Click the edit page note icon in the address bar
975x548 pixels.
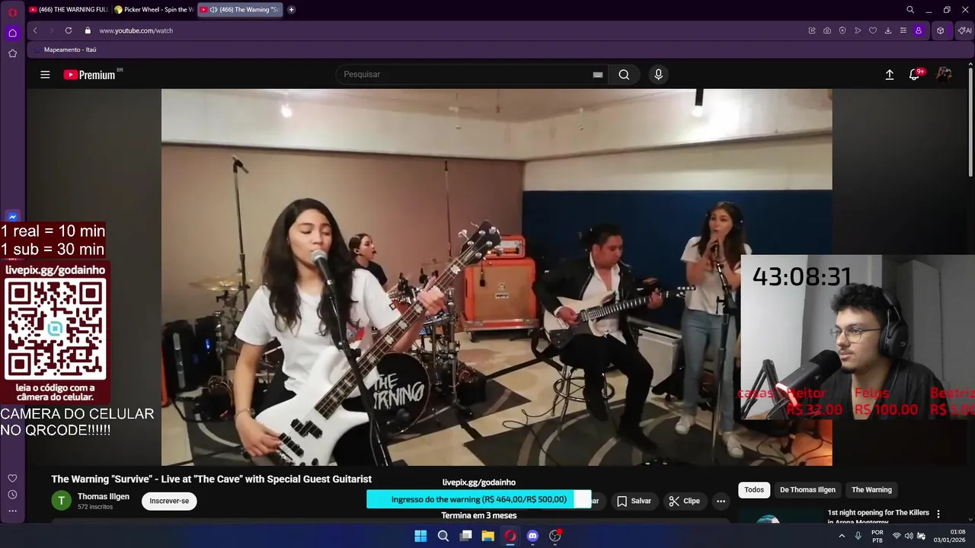[x=812, y=30]
